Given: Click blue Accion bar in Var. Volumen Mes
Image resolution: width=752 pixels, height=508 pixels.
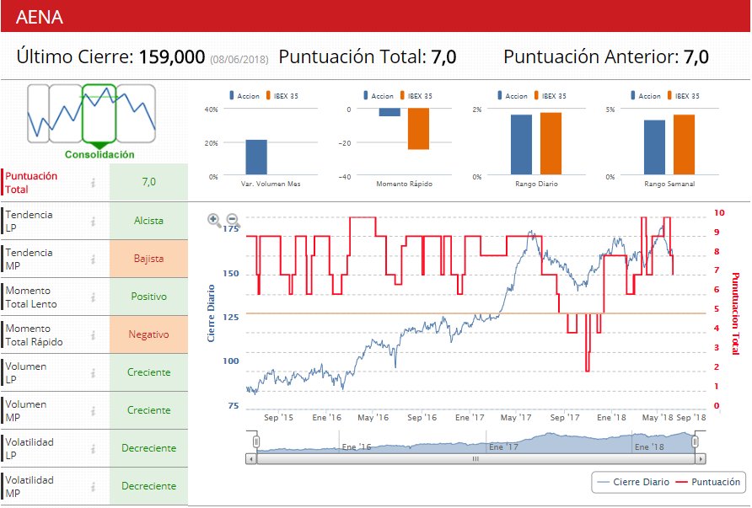Looking at the screenshot, I should (256, 158).
